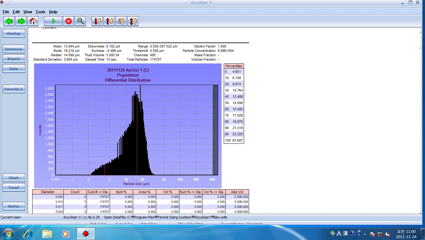
Task: Open the Summary view
Action: (14, 49)
